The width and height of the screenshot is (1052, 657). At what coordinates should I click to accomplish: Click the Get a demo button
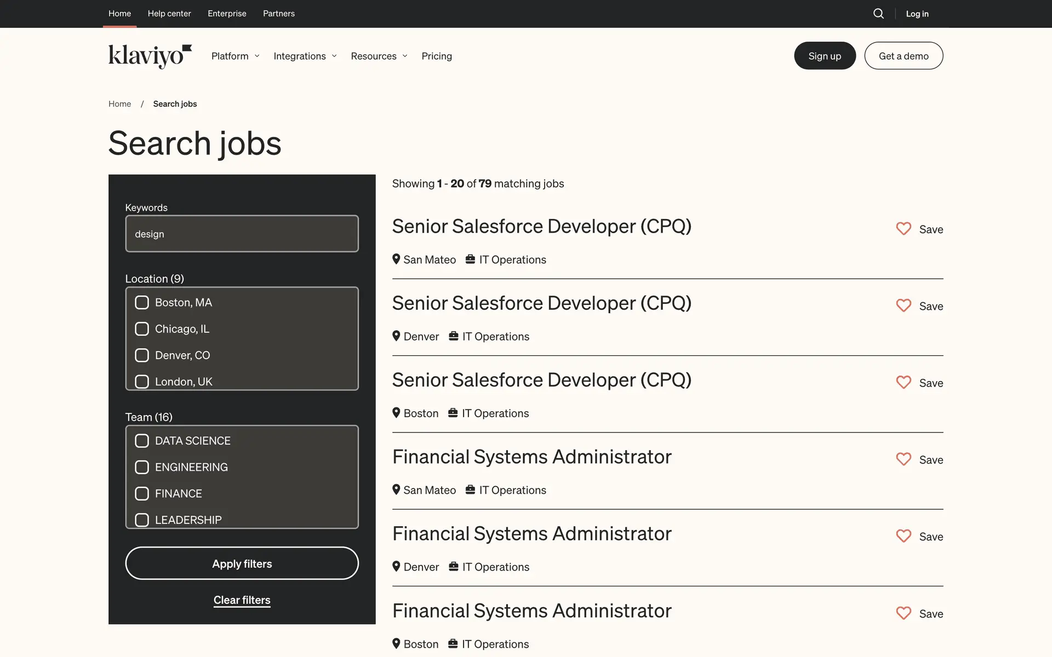coord(904,56)
